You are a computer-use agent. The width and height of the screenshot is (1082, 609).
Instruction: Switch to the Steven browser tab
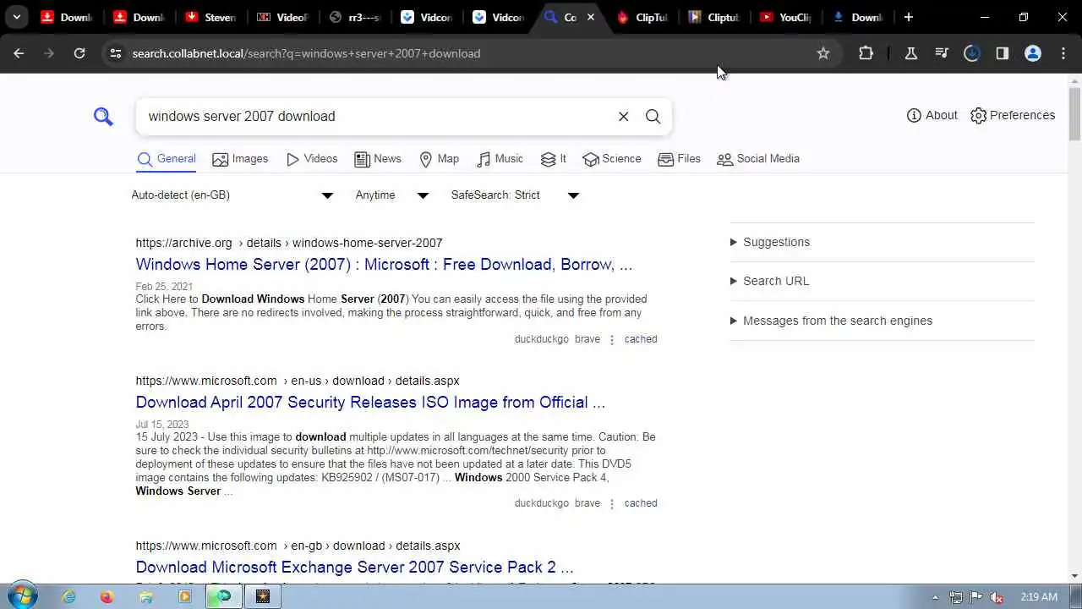click(x=210, y=17)
